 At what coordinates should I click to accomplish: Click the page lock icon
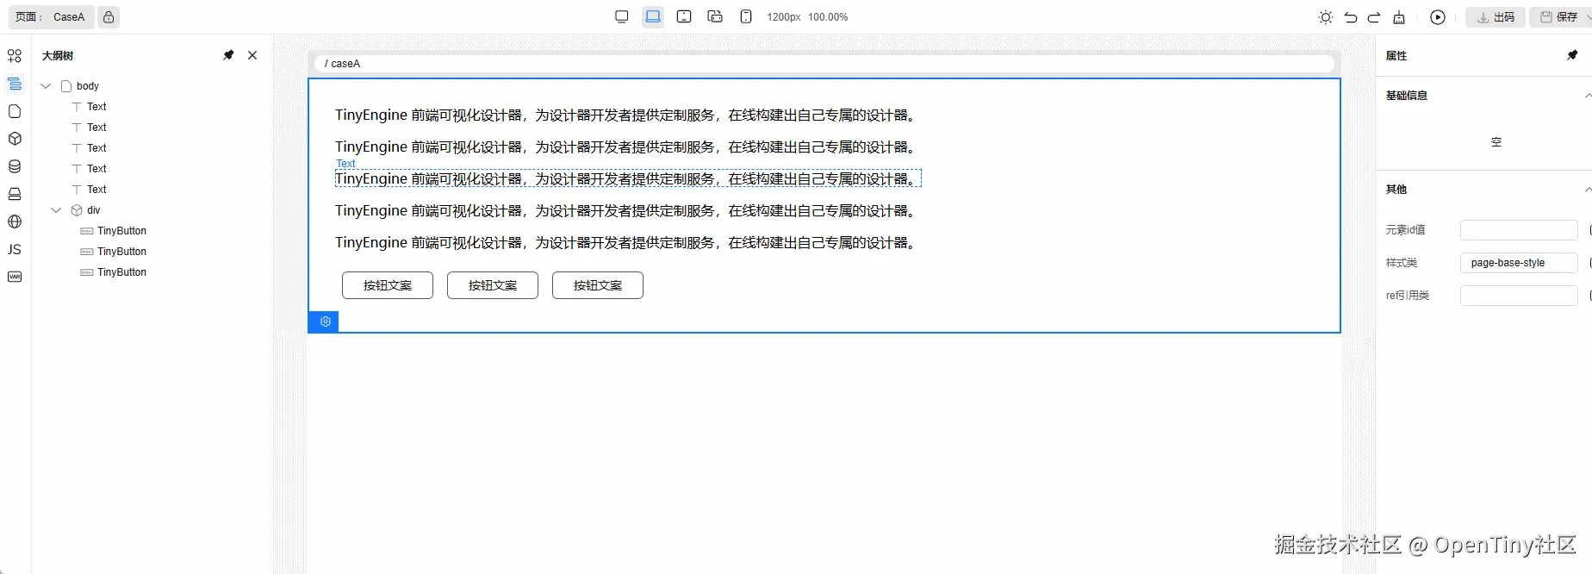pos(109,17)
